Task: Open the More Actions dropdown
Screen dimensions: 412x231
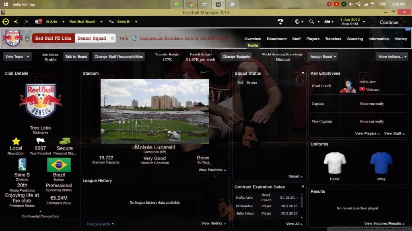Action: (x=392, y=57)
